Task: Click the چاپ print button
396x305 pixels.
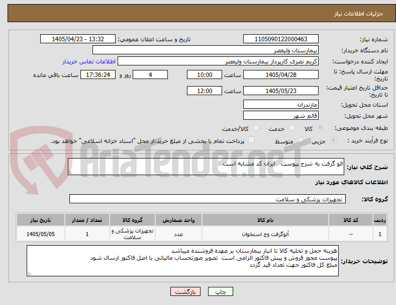Action: click(x=221, y=291)
